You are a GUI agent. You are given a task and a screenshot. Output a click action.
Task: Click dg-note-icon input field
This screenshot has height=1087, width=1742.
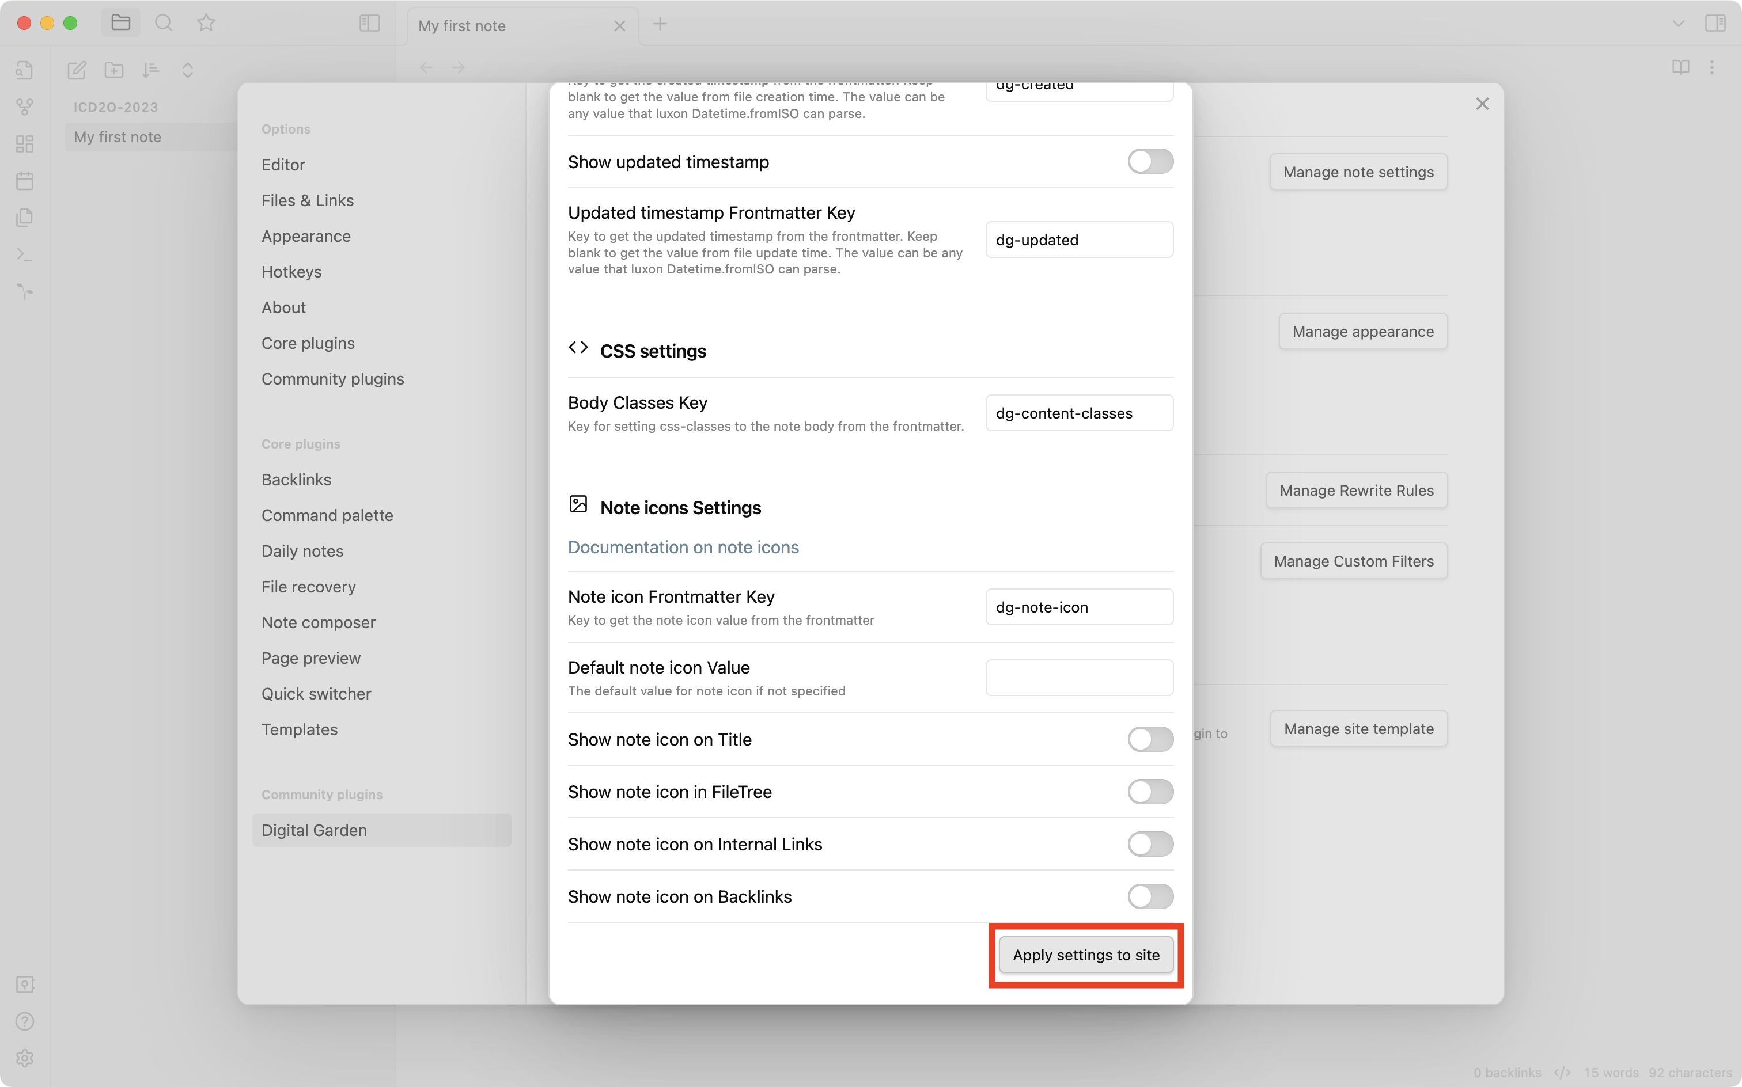click(x=1078, y=606)
